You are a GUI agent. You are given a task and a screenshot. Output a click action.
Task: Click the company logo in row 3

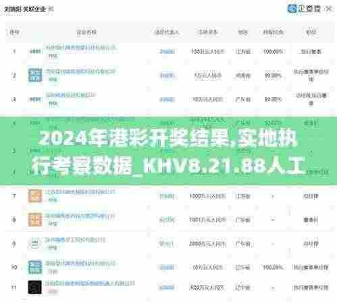(x=35, y=99)
